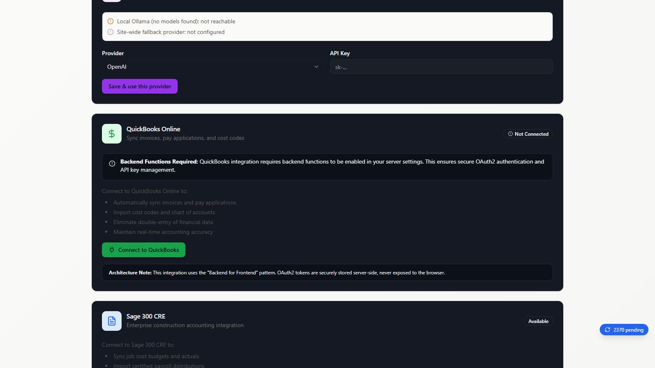Click the Architecture Note text
Viewport: 655px width, 368px height.
click(277, 272)
